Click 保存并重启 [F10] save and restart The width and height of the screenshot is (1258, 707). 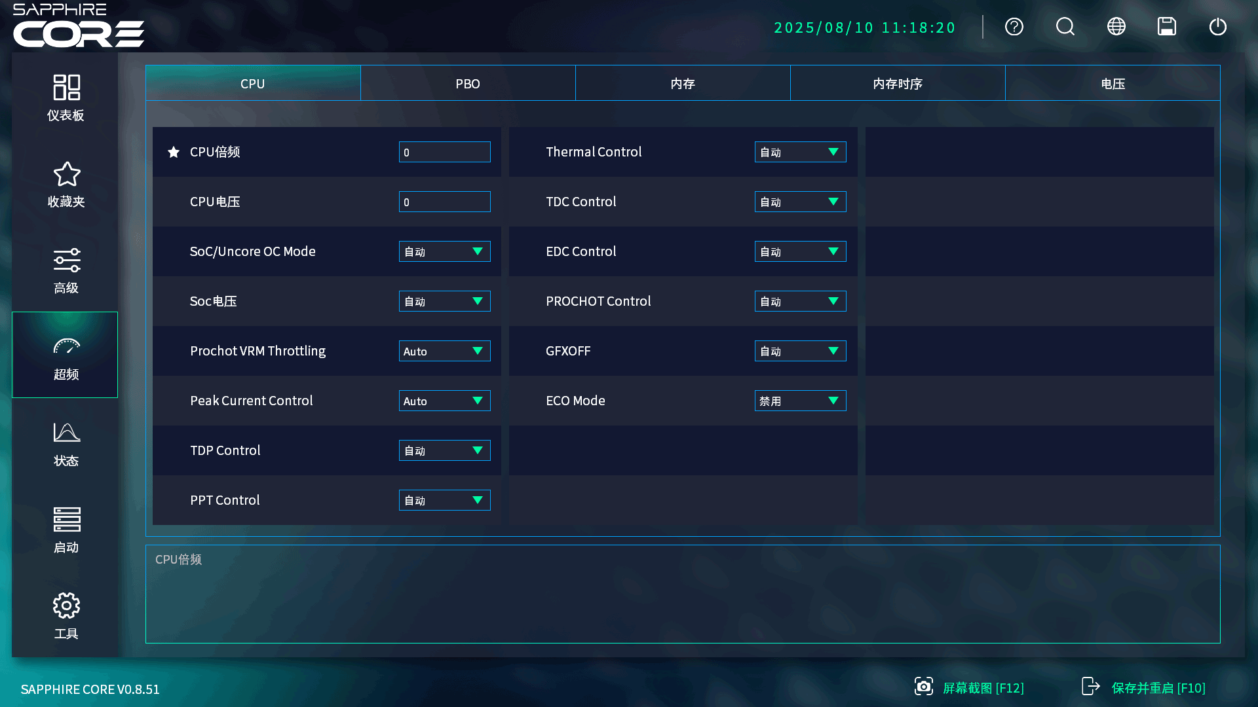point(1158,688)
